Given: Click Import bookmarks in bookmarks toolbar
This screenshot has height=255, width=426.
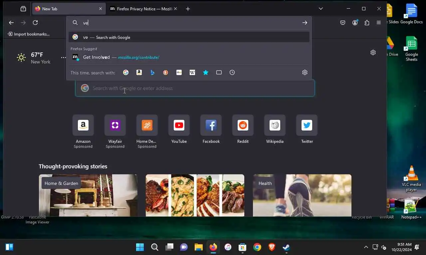Looking at the screenshot, I should 29,34.
